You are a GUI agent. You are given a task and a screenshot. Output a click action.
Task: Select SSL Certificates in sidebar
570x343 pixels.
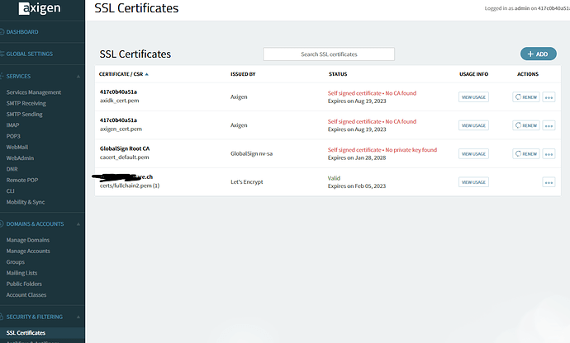[26, 333]
